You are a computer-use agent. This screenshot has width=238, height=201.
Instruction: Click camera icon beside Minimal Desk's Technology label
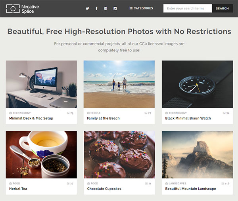tap(10, 113)
